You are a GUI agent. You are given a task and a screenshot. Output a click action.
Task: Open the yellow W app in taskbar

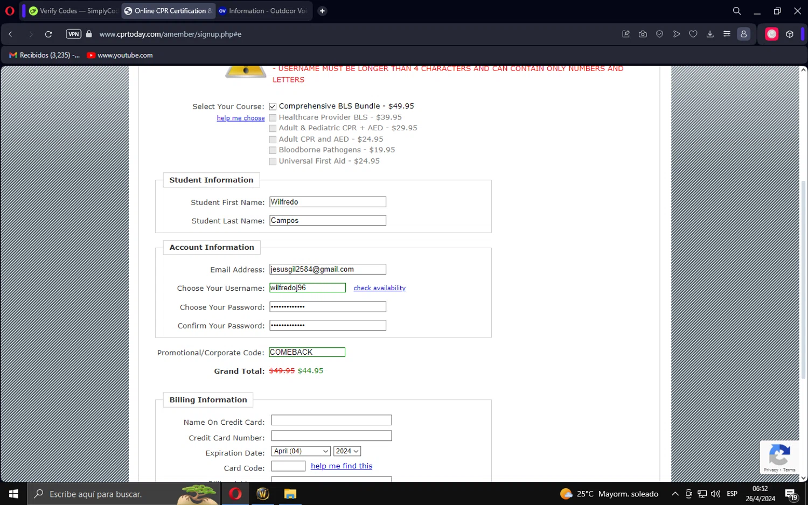(263, 494)
